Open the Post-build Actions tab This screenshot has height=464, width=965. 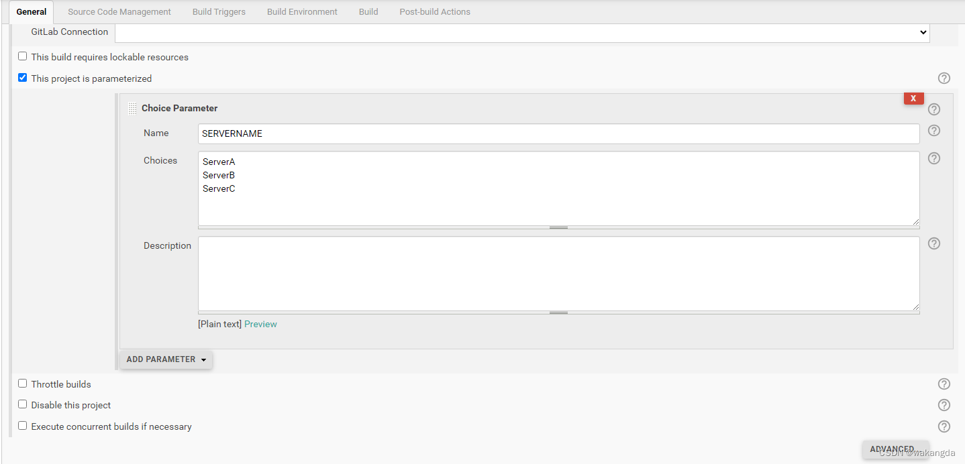pos(435,12)
